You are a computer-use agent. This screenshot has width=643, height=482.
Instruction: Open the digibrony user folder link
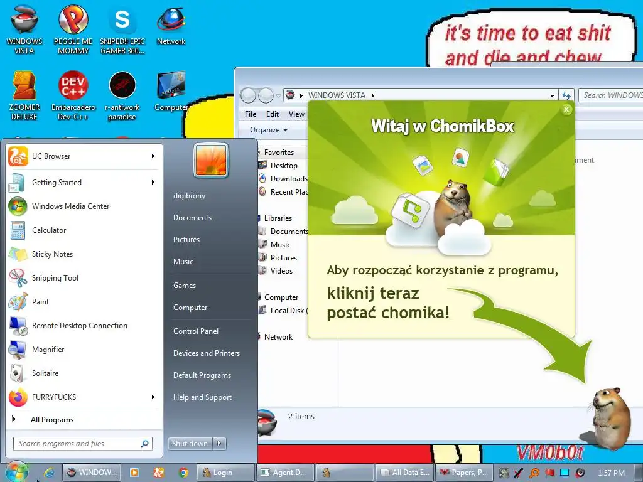click(189, 196)
